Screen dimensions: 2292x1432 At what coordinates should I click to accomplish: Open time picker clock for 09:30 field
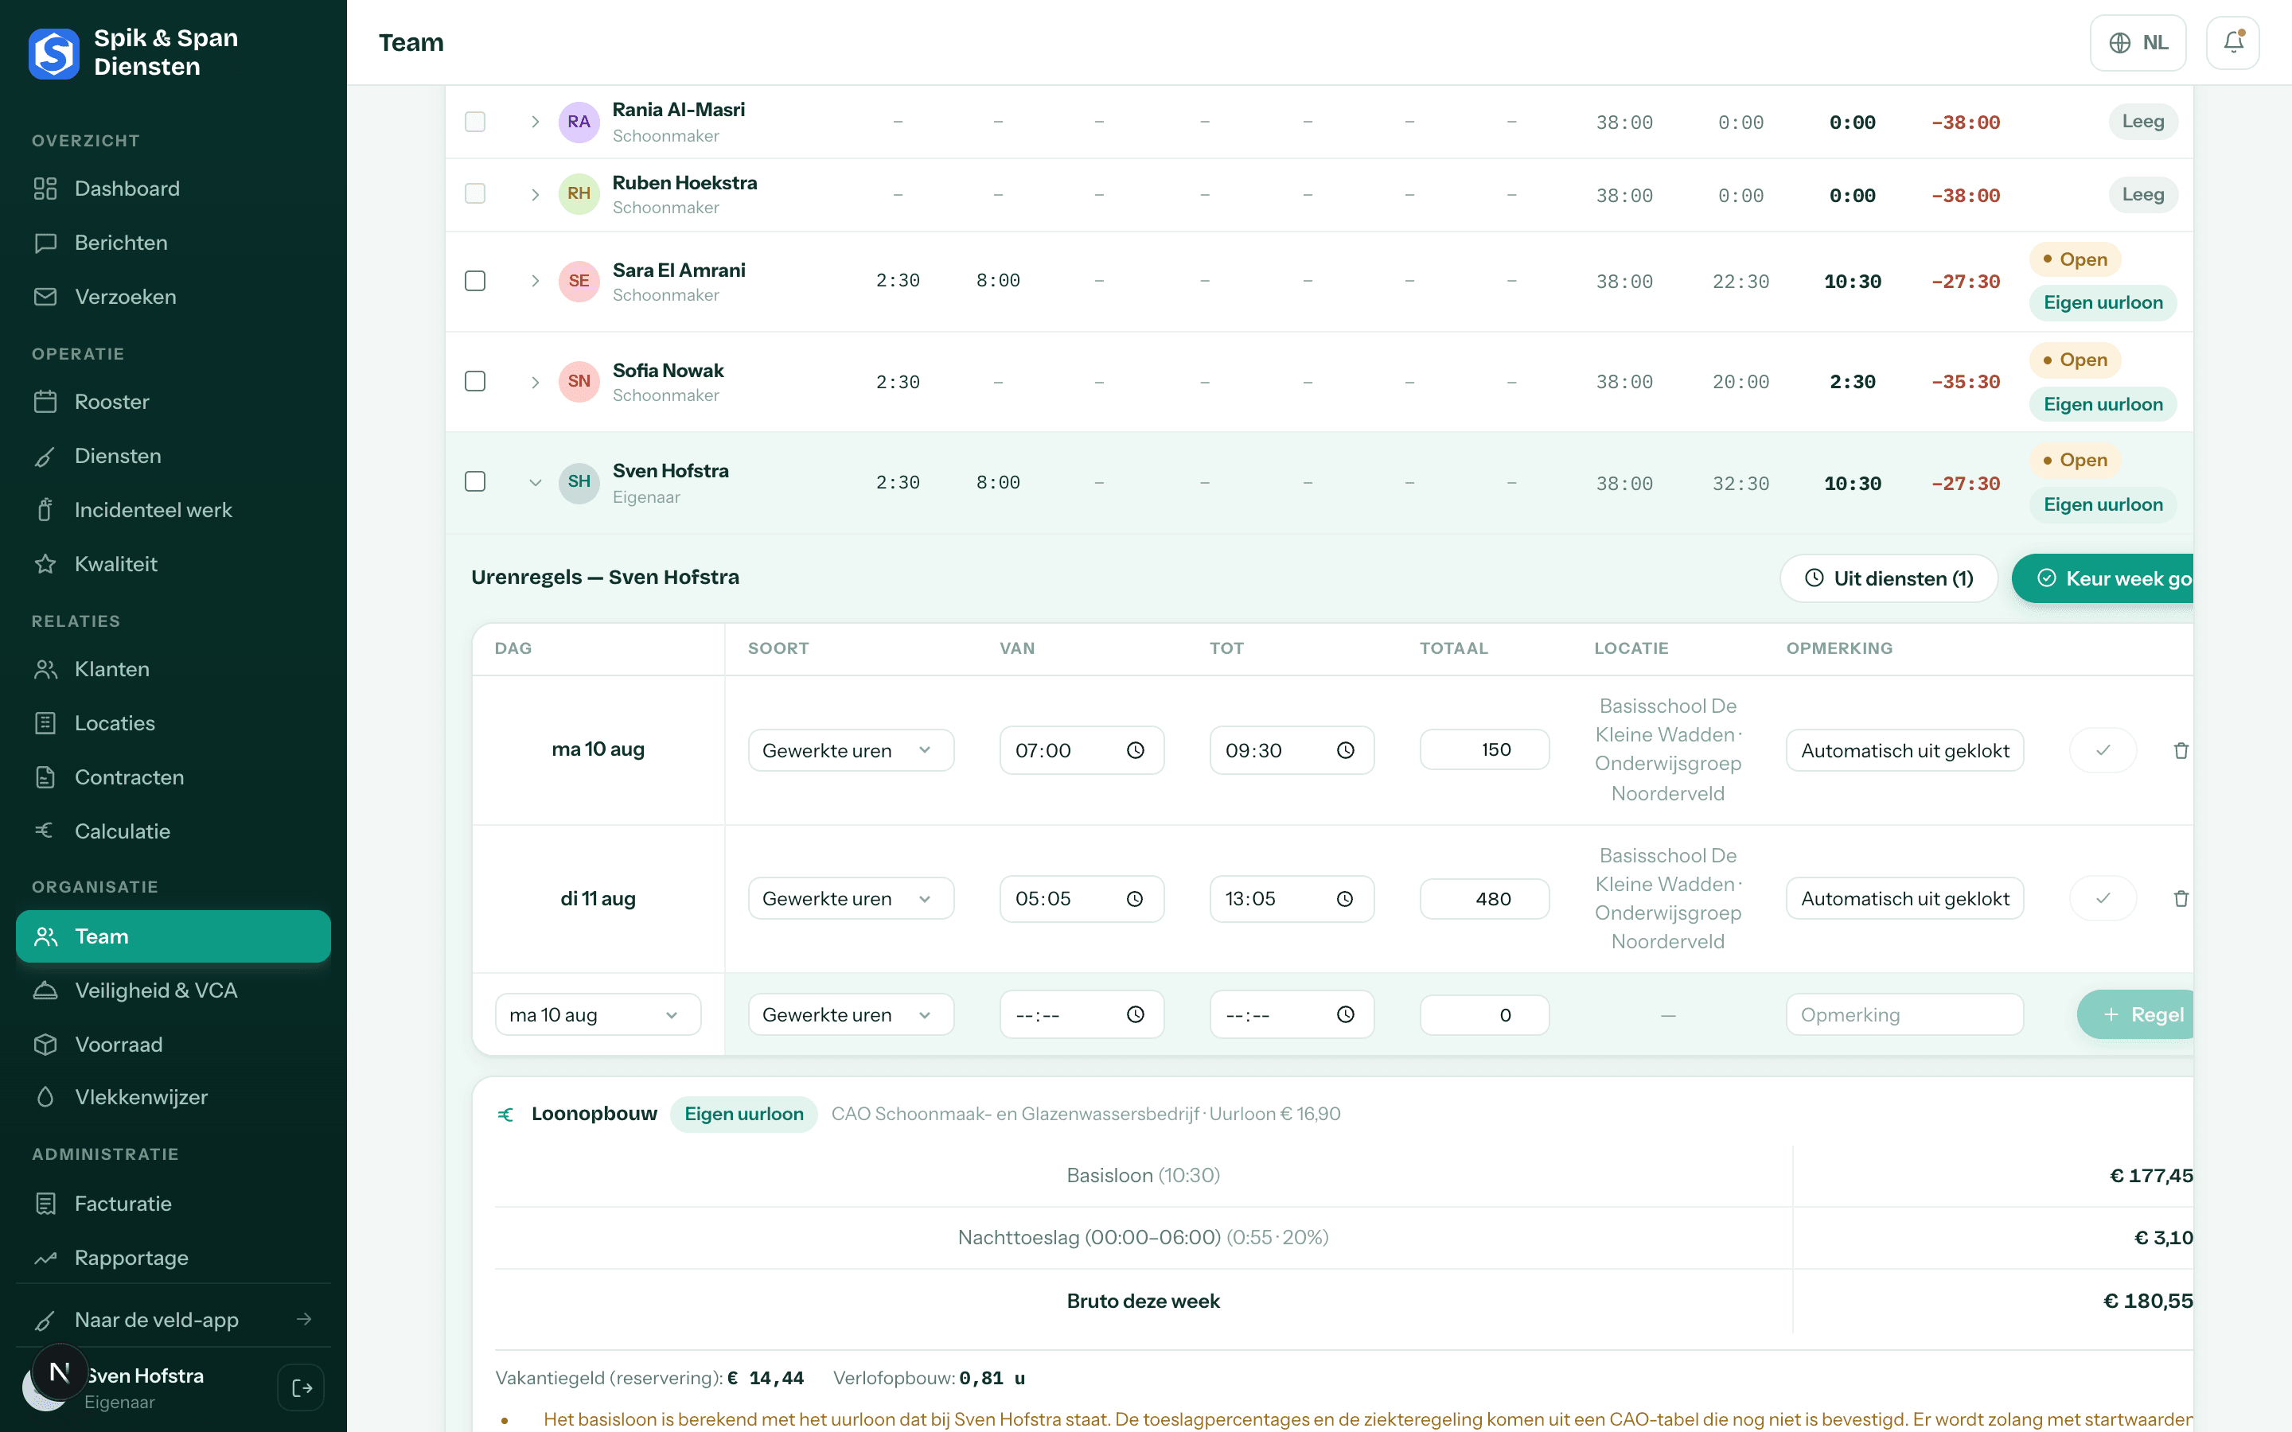tap(1345, 750)
